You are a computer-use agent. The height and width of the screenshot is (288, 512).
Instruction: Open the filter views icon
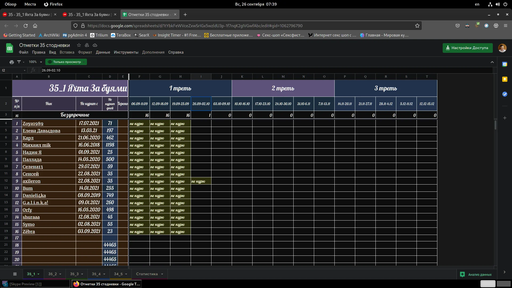click(19, 62)
